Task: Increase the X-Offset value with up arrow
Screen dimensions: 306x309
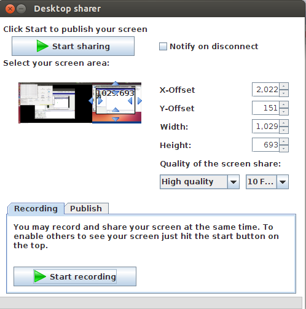Action: 284,86
